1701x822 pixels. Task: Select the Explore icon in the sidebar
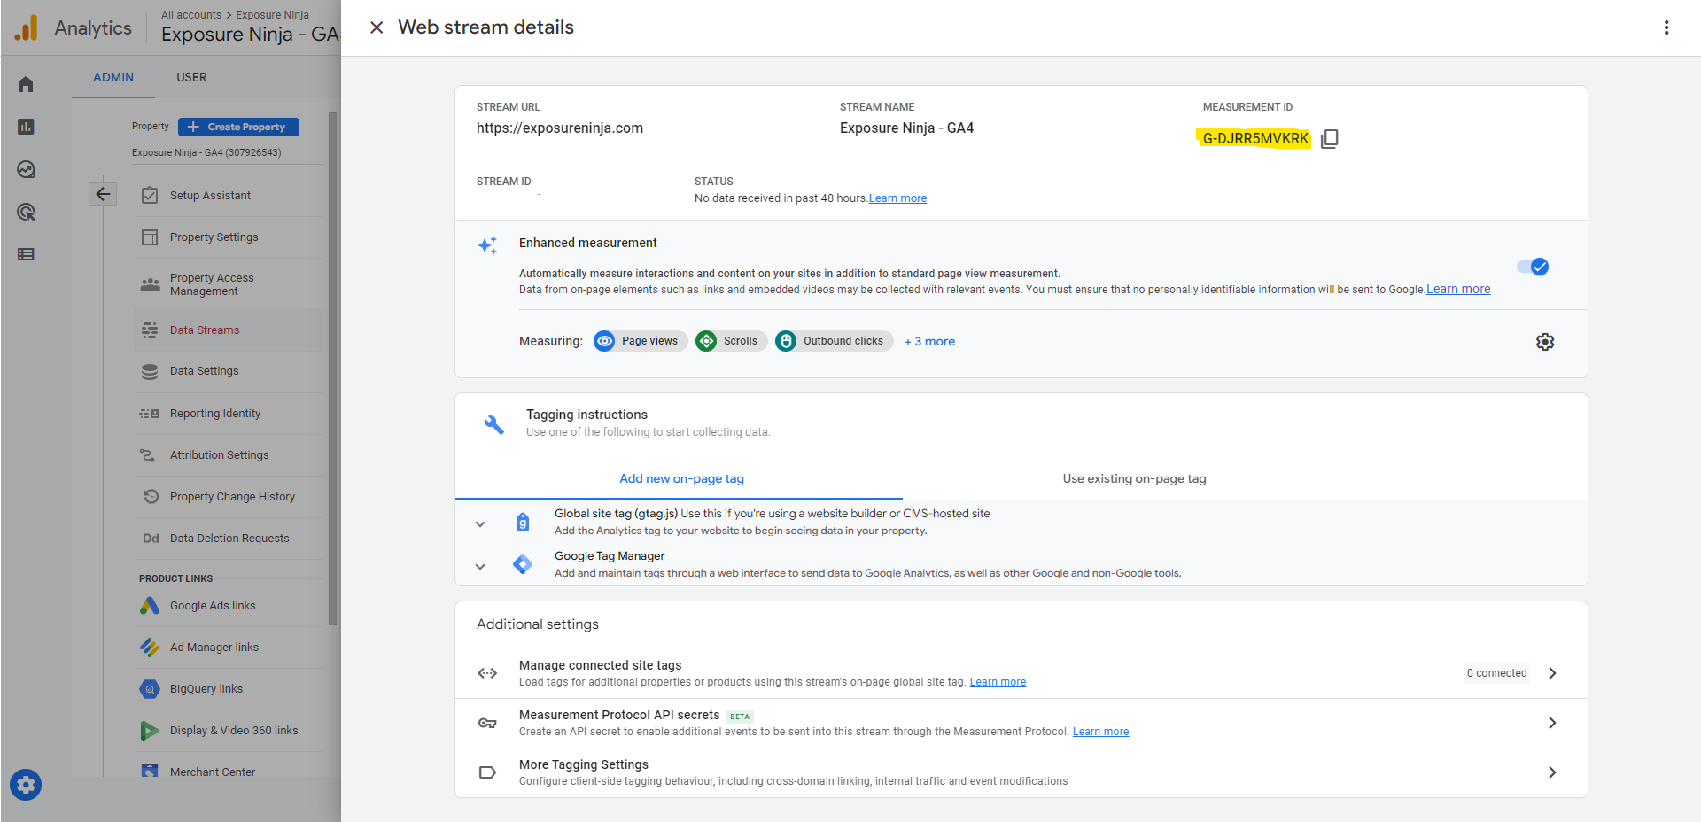pyautogui.click(x=25, y=169)
